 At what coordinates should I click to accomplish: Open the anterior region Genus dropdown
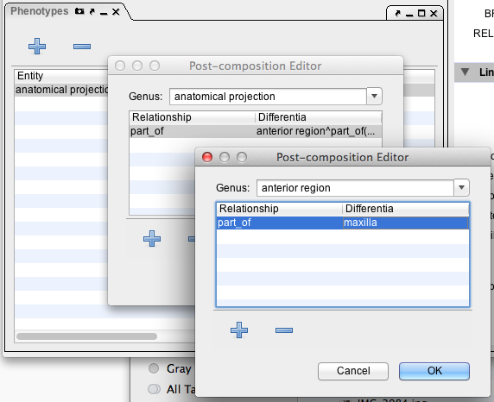click(x=461, y=187)
